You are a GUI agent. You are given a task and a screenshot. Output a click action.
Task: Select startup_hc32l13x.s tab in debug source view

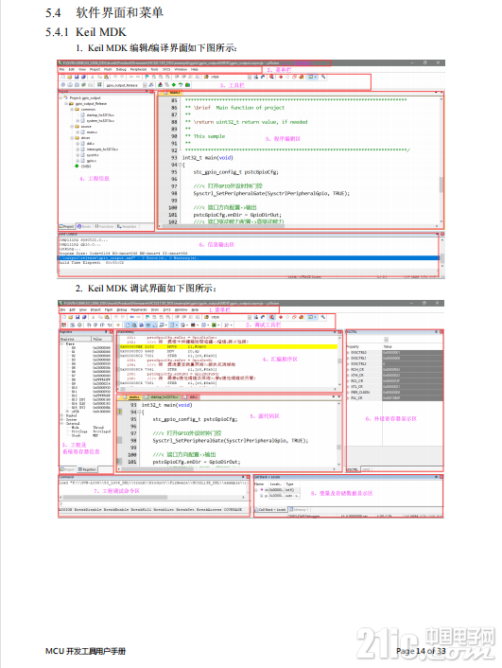tap(164, 397)
